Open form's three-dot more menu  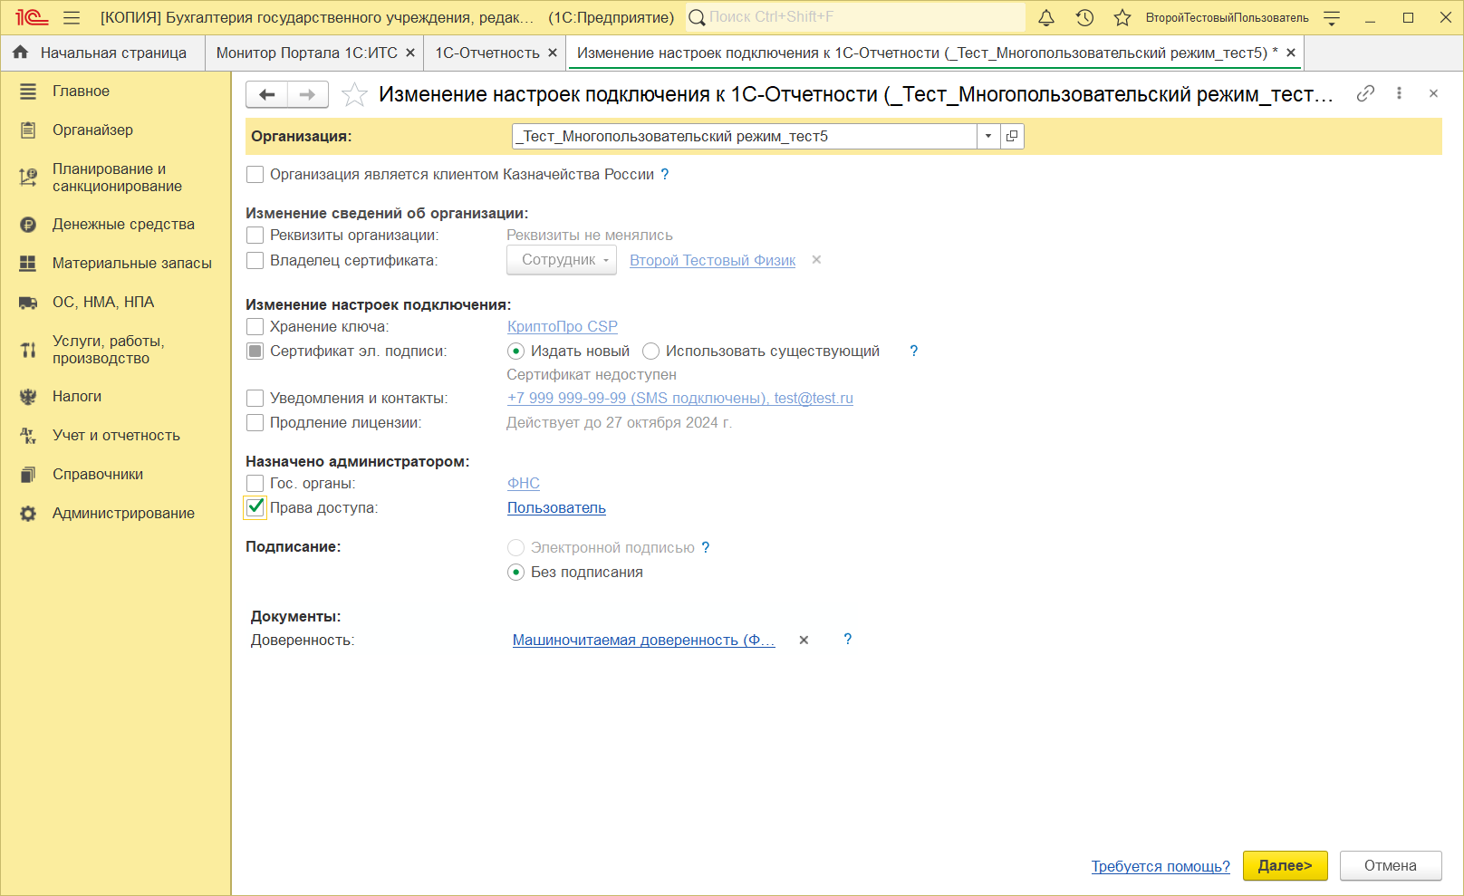pyautogui.click(x=1399, y=93)
